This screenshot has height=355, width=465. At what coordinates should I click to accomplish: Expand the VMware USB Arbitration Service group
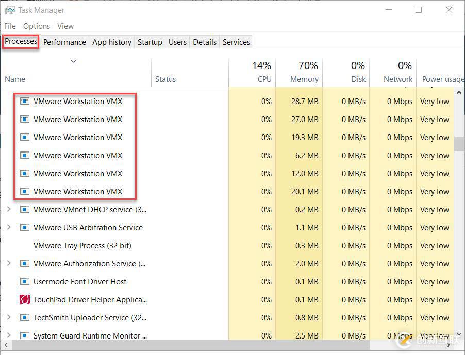point(9,227)
